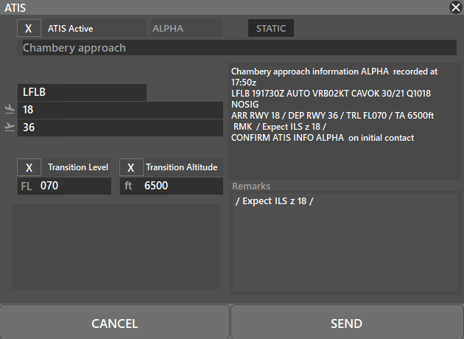Click the takeoff aircraft departure icon

coord(10,127)
